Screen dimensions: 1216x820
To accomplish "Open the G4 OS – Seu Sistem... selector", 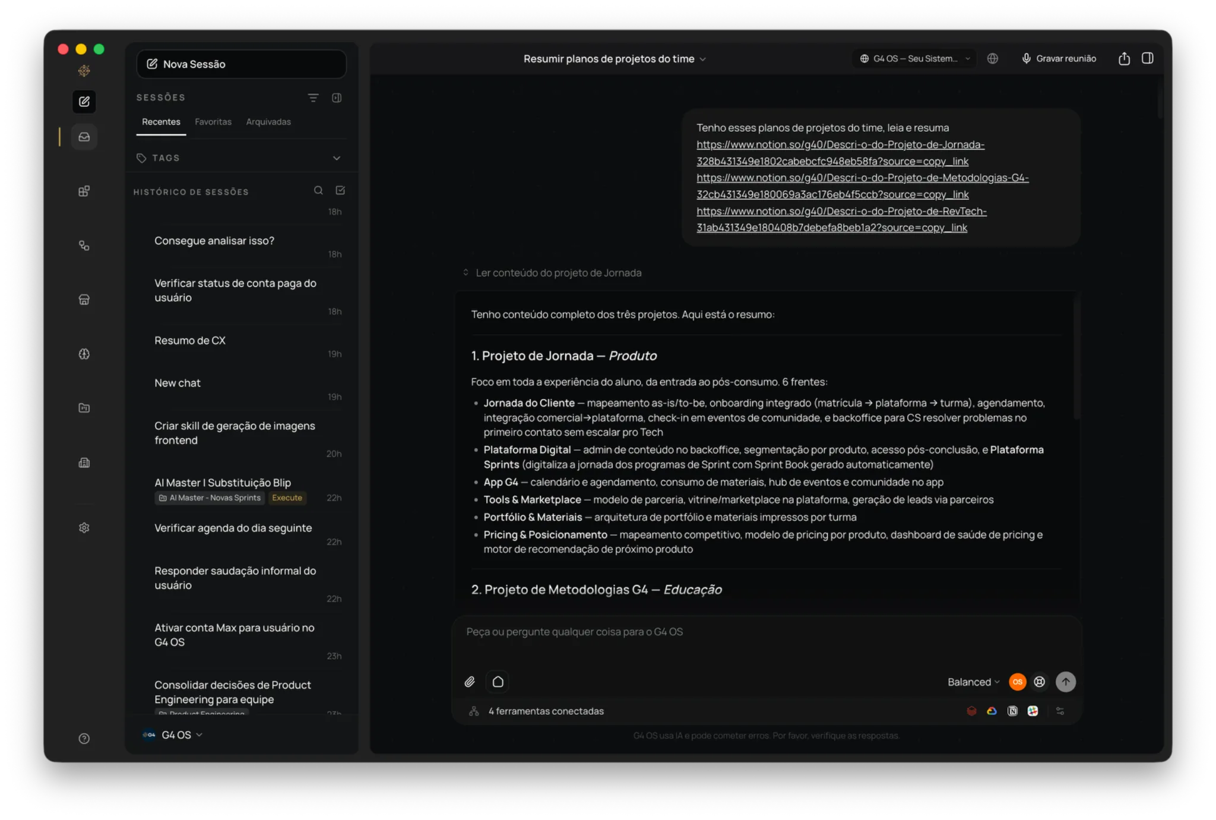I will (914, 58).
